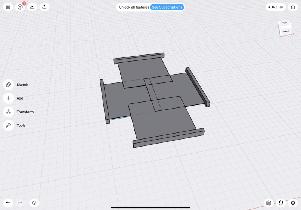
Task: Click the Tools label
Action: (21, 125)
